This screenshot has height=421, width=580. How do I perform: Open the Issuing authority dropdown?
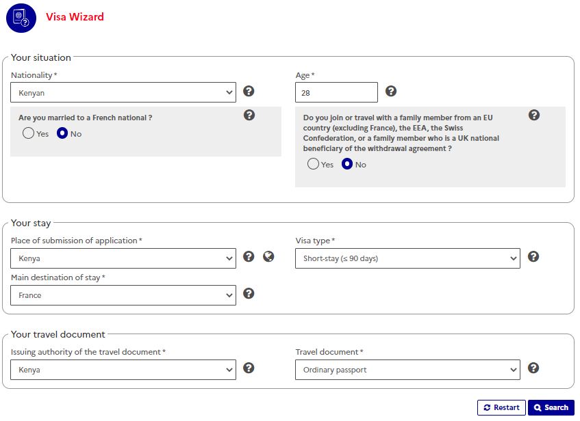click(x=123, y=370)
